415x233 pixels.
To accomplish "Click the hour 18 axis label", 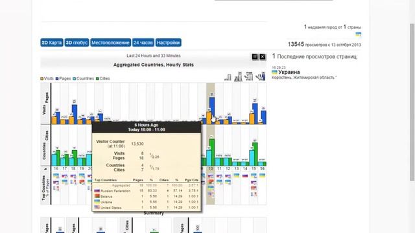I will pyautogui.click(x=73, y=168).
